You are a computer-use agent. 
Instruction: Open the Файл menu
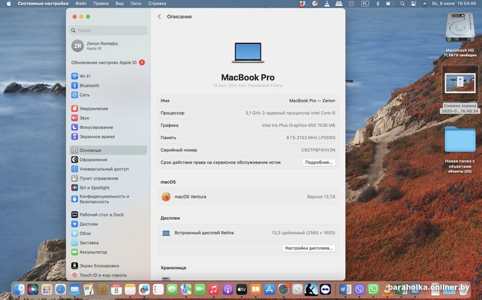pyautogui.click(x=81, y=4)
